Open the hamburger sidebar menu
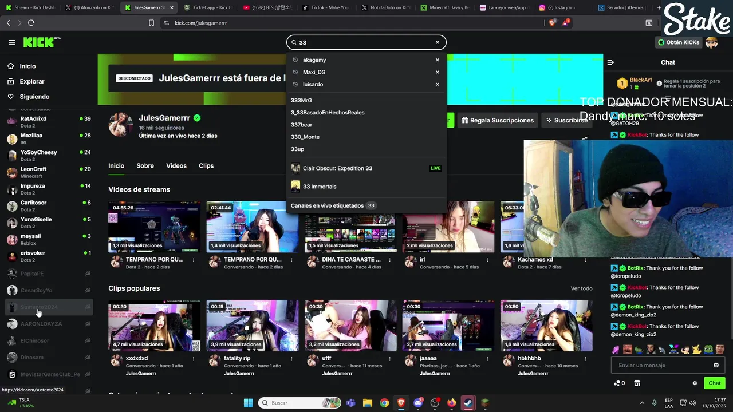The image size is (733, 412). coord(12,42)
